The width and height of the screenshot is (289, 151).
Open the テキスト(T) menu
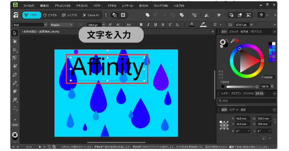pos(82,6)
